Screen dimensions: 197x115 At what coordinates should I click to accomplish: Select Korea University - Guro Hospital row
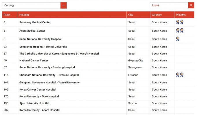[39, 97]
